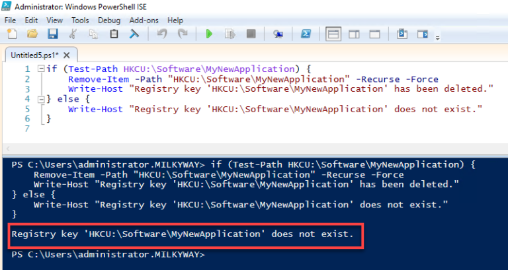Run the script with the green play icon
This screenshot has width=508, height=270.
click(209, 34)
